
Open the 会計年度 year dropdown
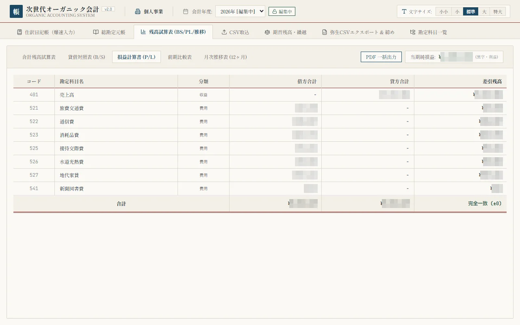pos(240,11)
